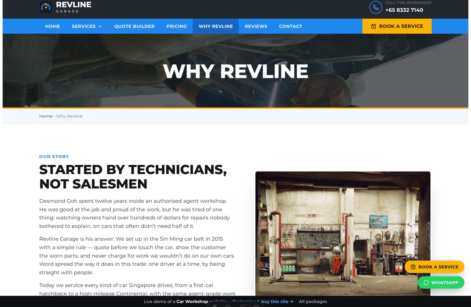The width and height of the screenshot is (471, 307).
Task: Click the 'WHY REVLINE' hero title
Action: [x=235, y=71]
